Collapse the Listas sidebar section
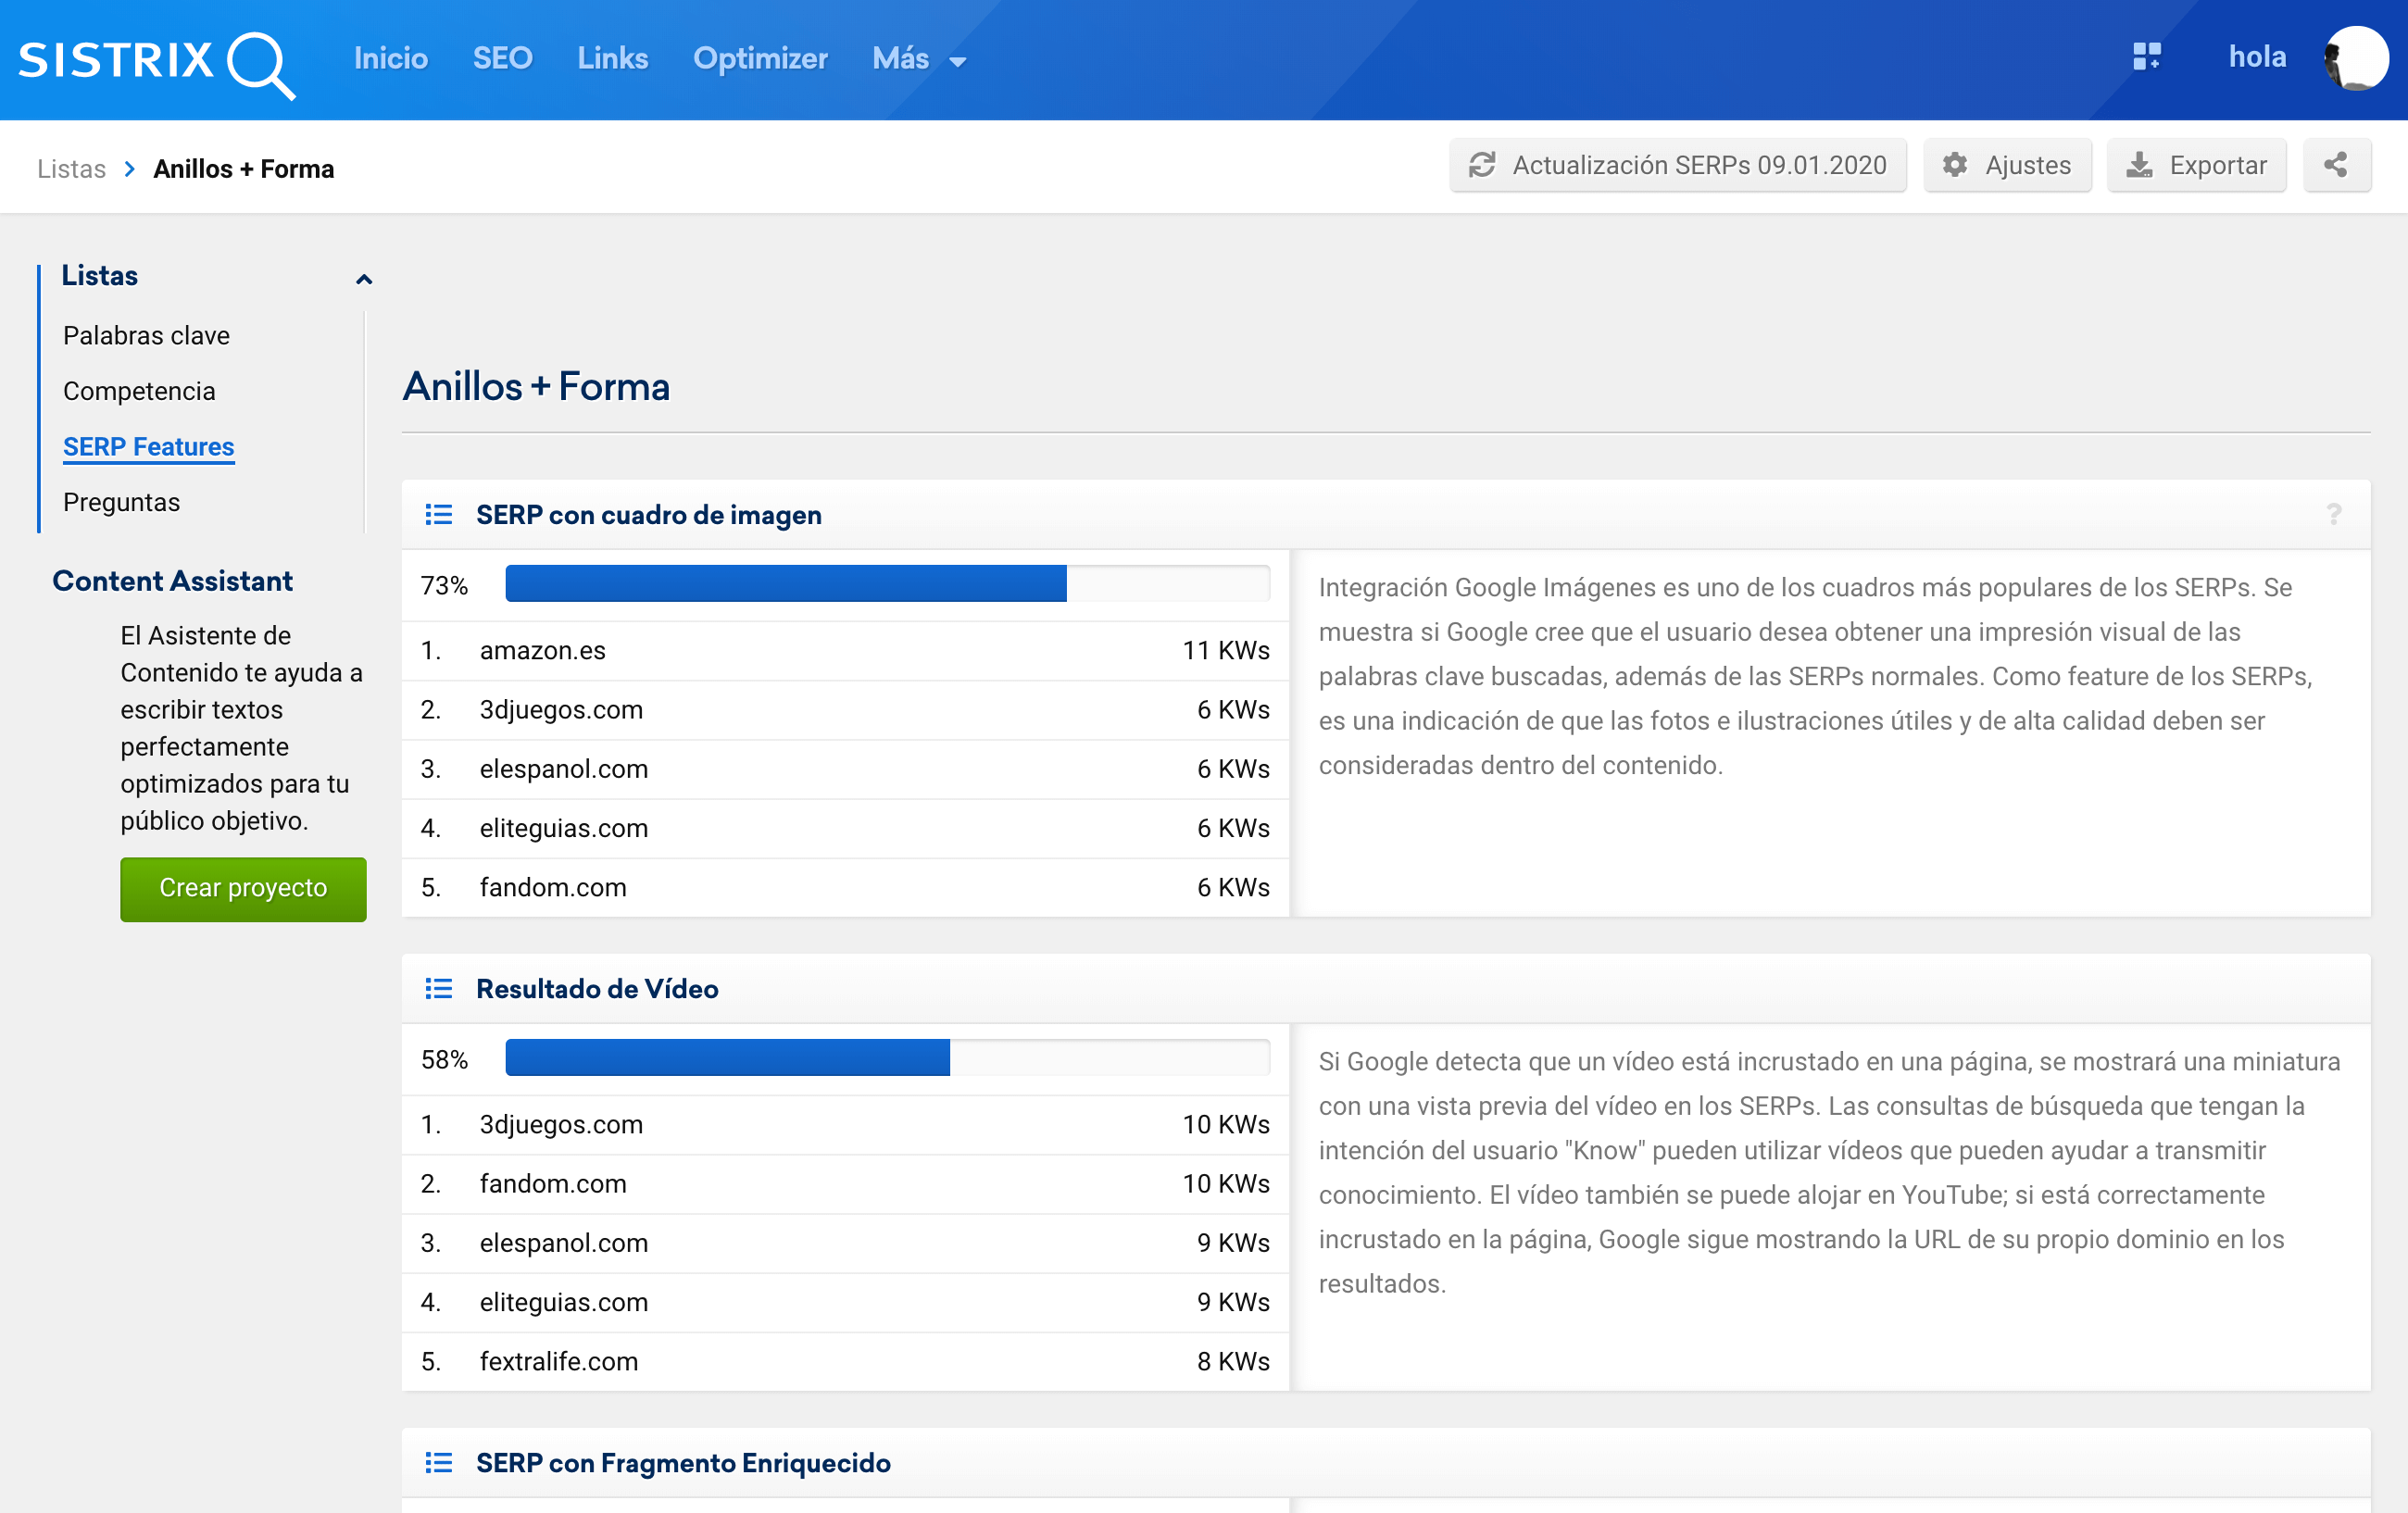Screen dimensions: 2408x1513 [x=364, y=279]
